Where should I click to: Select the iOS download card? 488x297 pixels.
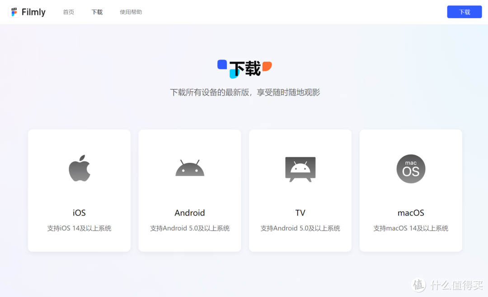(79, 190)
